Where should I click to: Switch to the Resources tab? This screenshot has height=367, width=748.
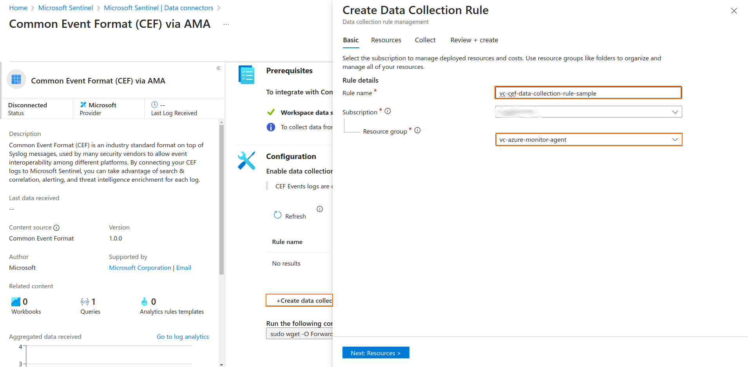(x=386, y=40)
